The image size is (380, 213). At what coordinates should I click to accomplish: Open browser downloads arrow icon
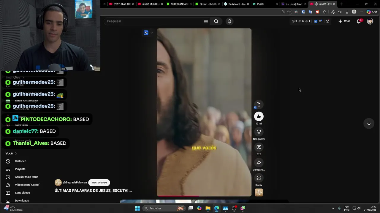pyautogui.click(x=347, y=12)
